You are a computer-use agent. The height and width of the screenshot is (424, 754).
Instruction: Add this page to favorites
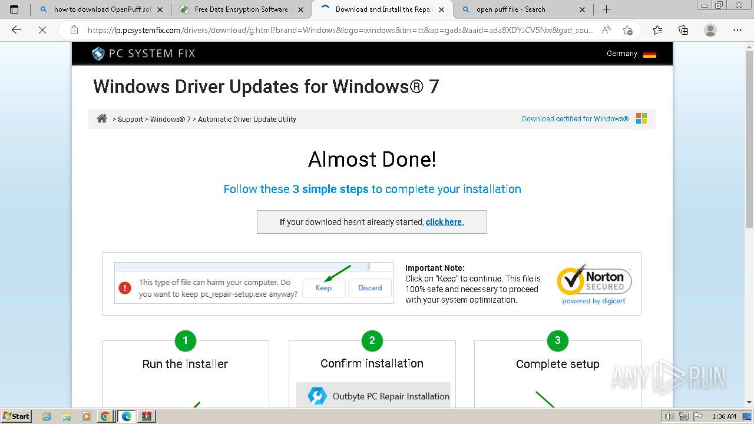pyautogui.click(x=627, y=30)
